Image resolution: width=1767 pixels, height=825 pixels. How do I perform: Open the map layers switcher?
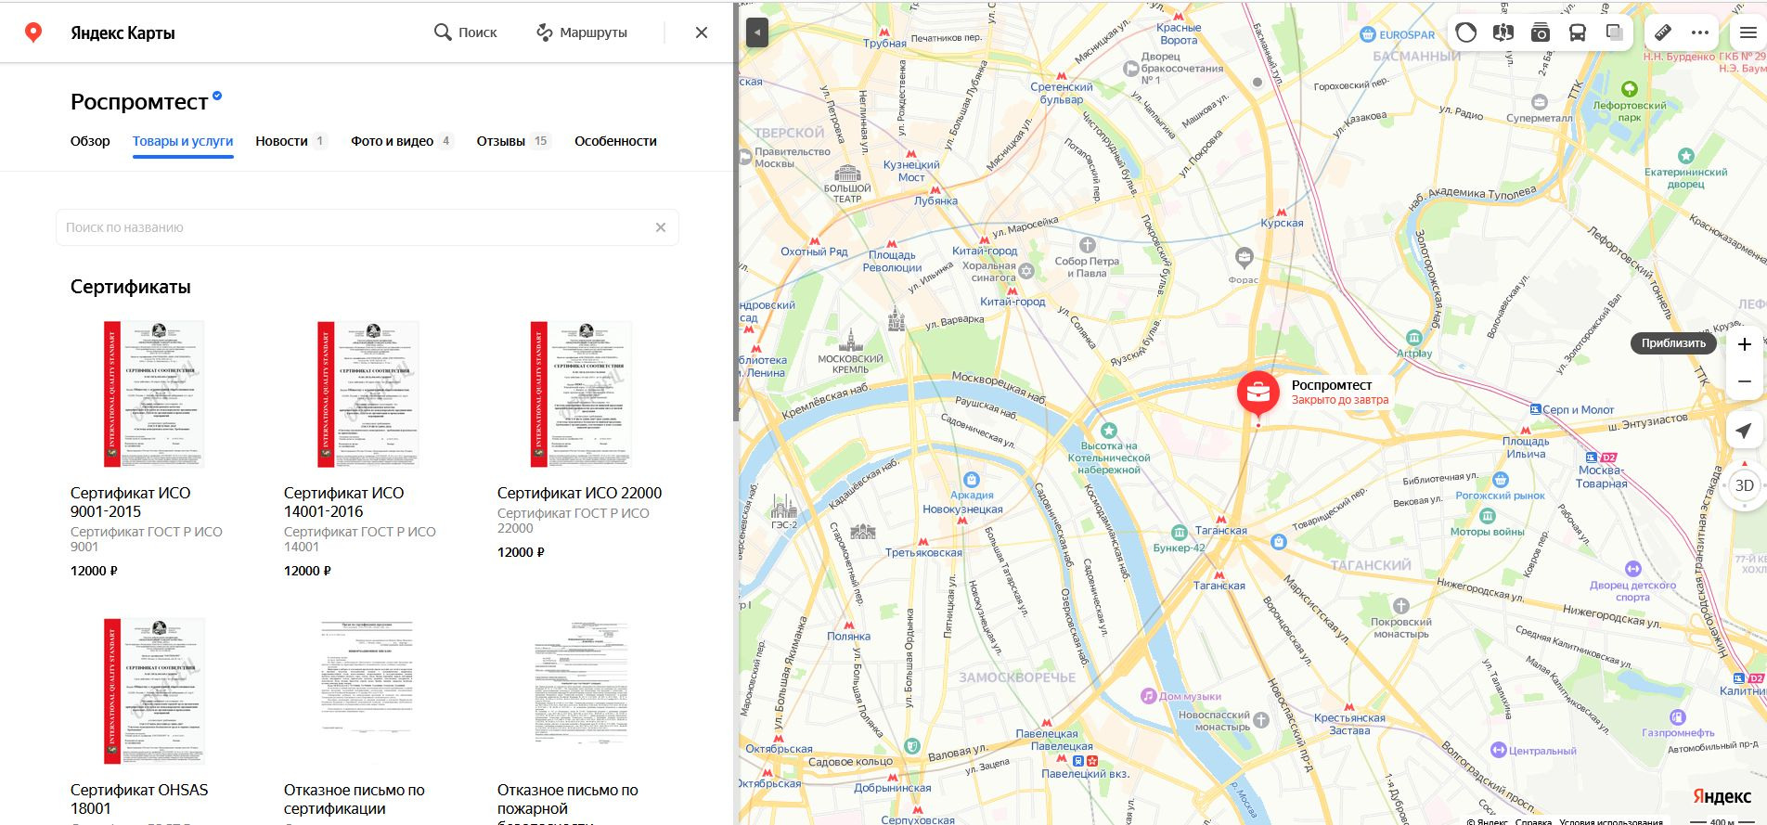click(x=1615, y=32)
